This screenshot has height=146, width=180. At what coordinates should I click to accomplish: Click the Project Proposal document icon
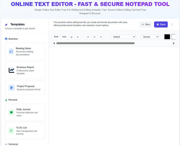click(12, 88)
